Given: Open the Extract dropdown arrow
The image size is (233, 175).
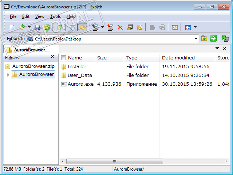Looking at the screenshot, I should coord(102,27).
